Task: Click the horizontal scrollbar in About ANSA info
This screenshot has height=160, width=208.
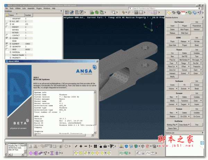Action: (x=64, y=135)
